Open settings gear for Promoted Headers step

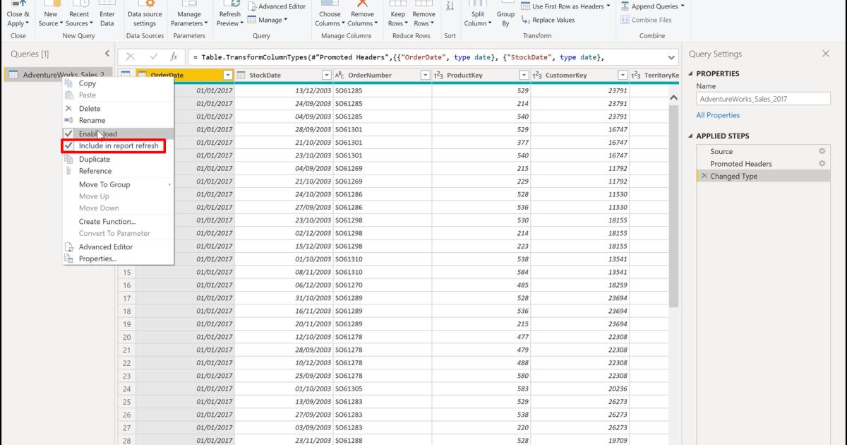pyautogui.click(x=822, y=163)
